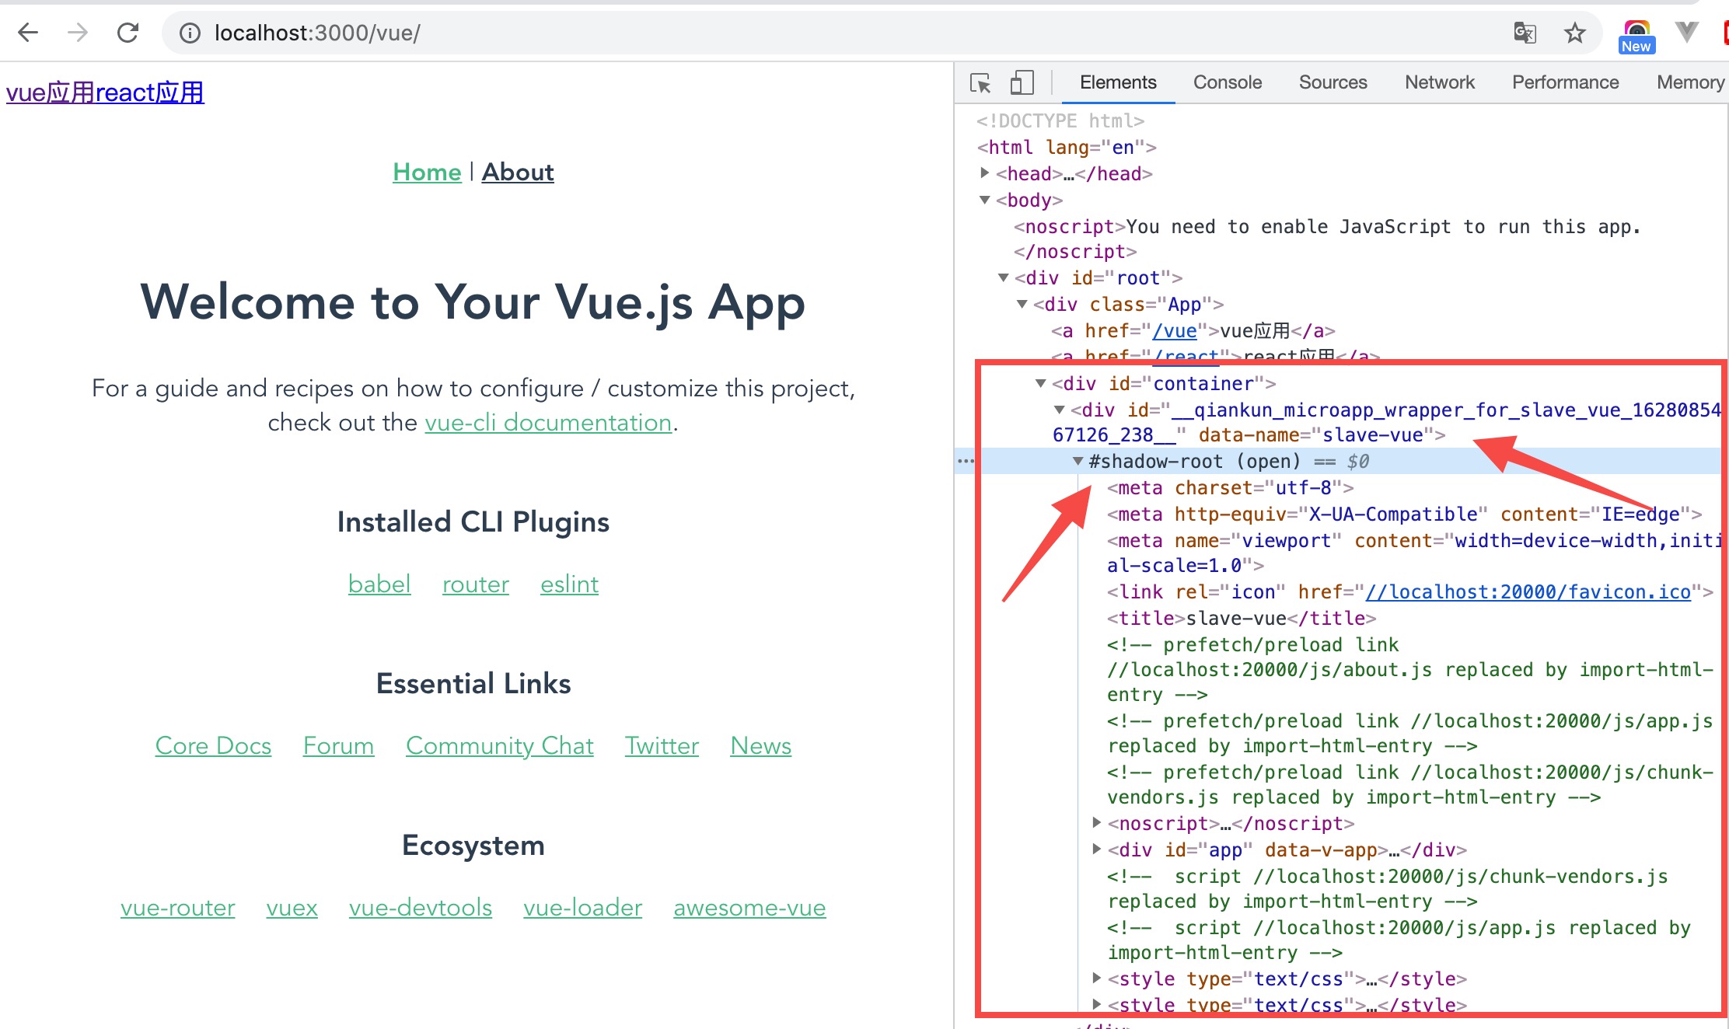Reload the page with refresh icon
This screenshot has height=1029, width=1729.
[128, 33]
